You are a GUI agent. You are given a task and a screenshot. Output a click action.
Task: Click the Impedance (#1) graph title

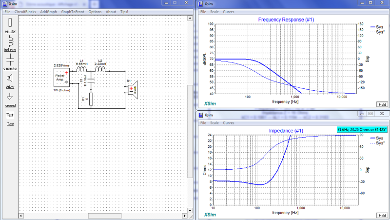coord(286,131)
